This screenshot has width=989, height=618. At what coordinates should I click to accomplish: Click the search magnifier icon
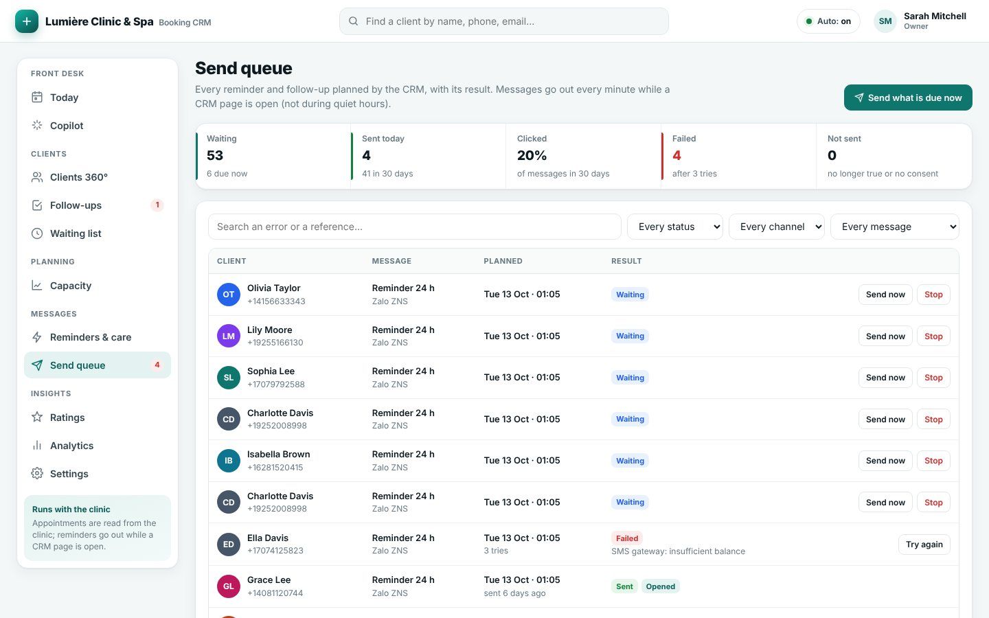coord(353,21)
